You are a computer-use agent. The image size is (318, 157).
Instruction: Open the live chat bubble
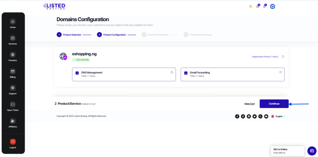[312, 151]
